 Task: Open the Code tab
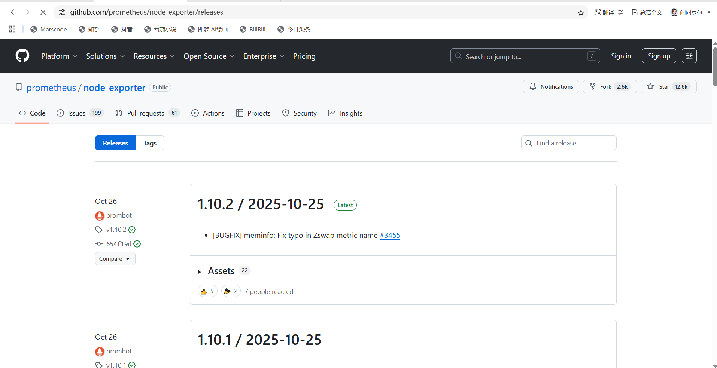coord(32,113)
